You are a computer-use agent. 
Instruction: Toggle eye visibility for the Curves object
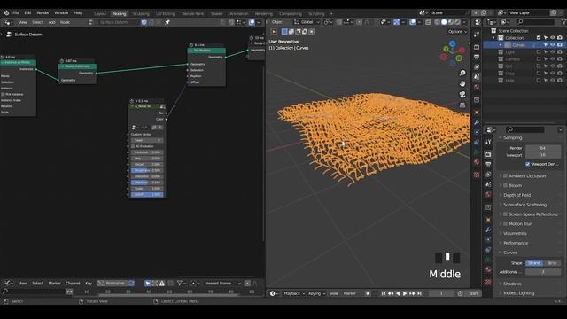point(553,45)
